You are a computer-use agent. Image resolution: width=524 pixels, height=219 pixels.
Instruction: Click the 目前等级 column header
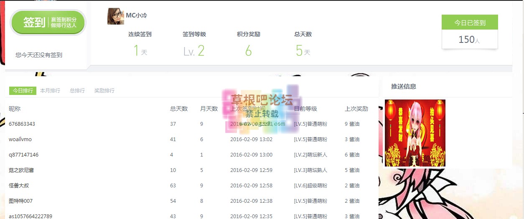point(305,109)
